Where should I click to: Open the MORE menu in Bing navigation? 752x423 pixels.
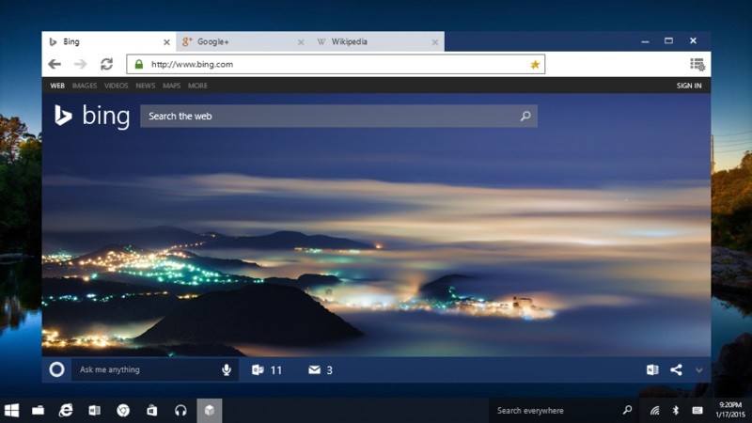pyautogui.click(x=197, y=86)
